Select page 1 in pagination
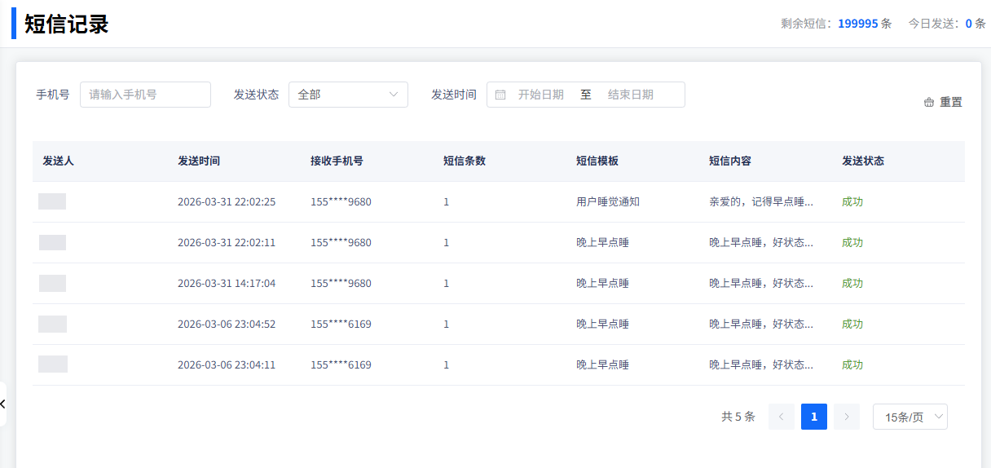The height and width of the screenshot is (468, 991). tap(813, 417)
